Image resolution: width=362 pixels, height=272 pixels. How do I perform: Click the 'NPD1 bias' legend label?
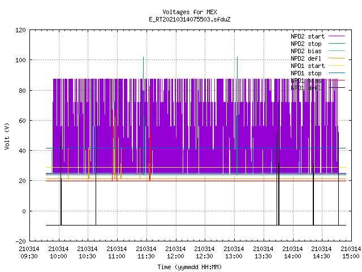pos(306,80)
